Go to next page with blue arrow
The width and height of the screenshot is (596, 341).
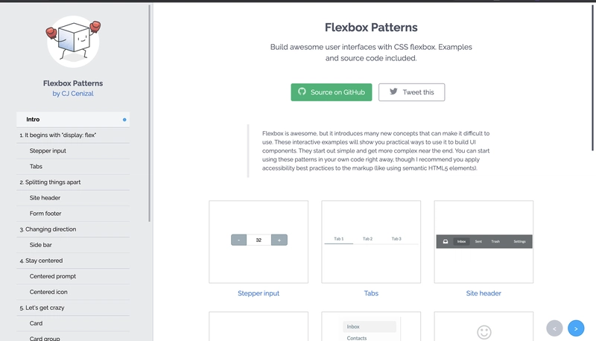pos(576,328)
